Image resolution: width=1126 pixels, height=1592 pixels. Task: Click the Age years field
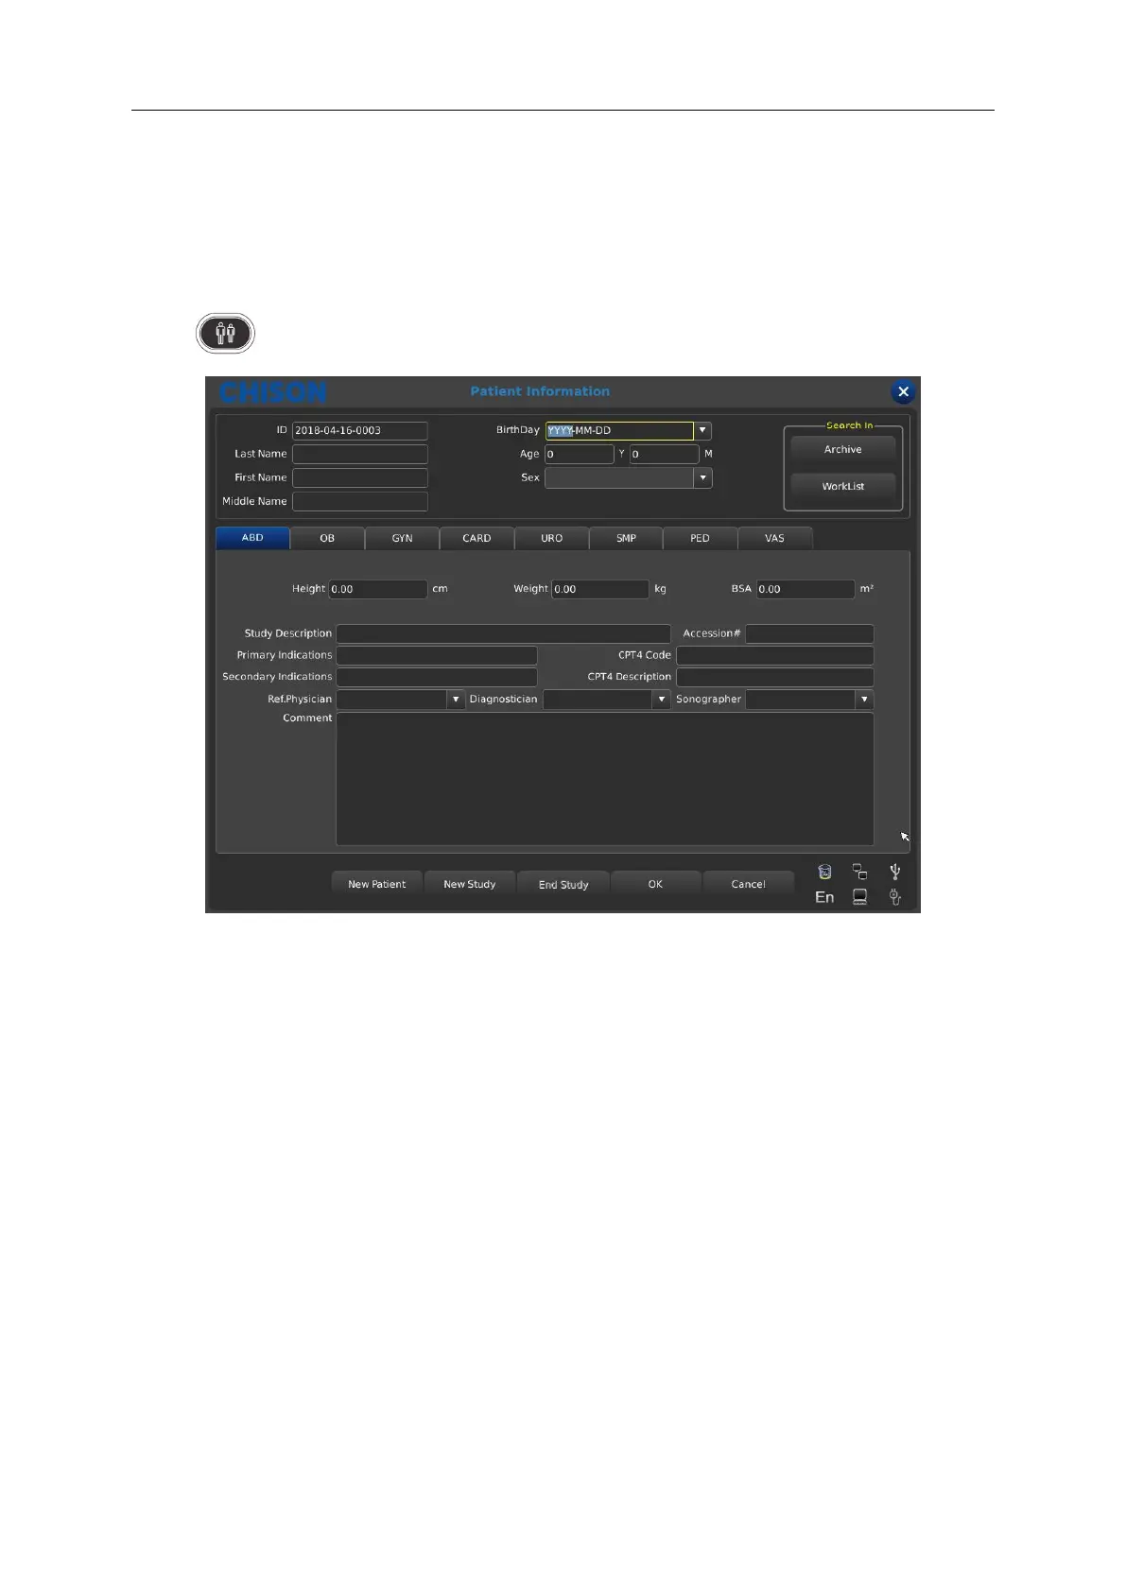coord(579,454)
